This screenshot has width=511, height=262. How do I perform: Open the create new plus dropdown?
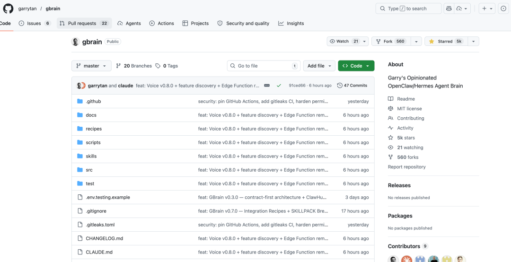pyautogui.click(x=487, y=9)
